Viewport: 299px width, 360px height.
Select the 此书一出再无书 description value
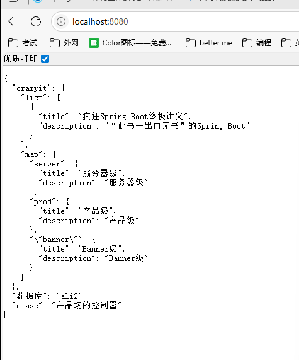(x=177, y=126)
